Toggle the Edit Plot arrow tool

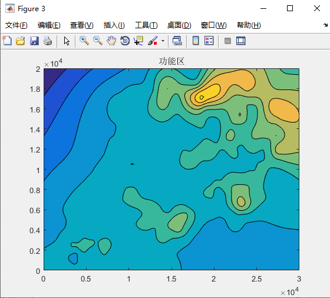pyautogui.click(x=67, y=41)
